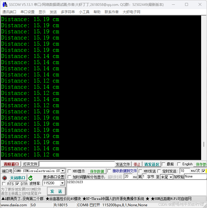This screenshot has width=207, height=208.
Task: Enable 接收数据到文件 checkbox
Action: (109, 171)
